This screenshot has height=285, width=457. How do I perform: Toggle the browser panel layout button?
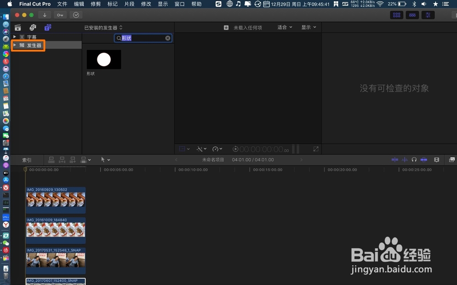coord(397,15)
